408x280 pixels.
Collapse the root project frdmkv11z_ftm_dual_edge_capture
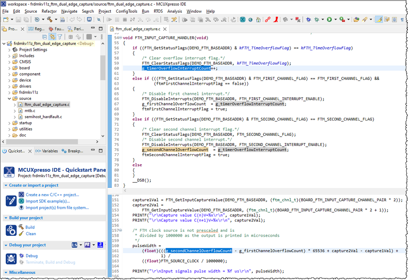coord(4,43)
